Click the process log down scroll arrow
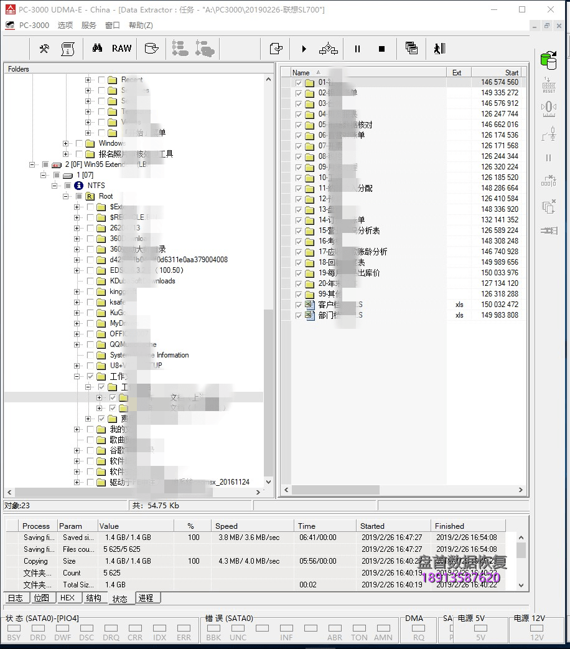Viewport: 570px width, 649px height. [521, 585]
